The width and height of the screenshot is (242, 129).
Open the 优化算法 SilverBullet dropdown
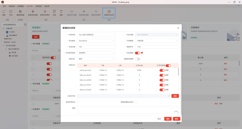click(96, 41)
